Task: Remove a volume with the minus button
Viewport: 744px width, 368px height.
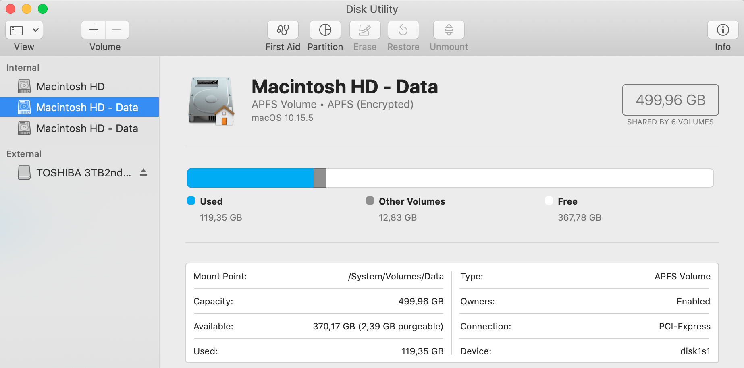Action: click(117, 30)
